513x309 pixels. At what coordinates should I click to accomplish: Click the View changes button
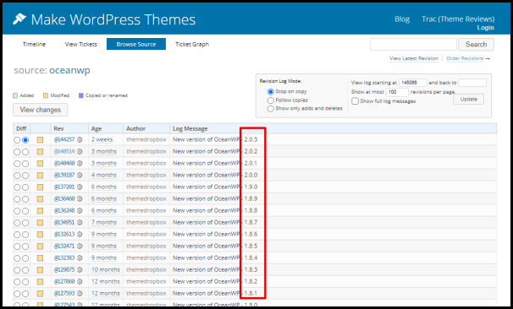[41, 110]
